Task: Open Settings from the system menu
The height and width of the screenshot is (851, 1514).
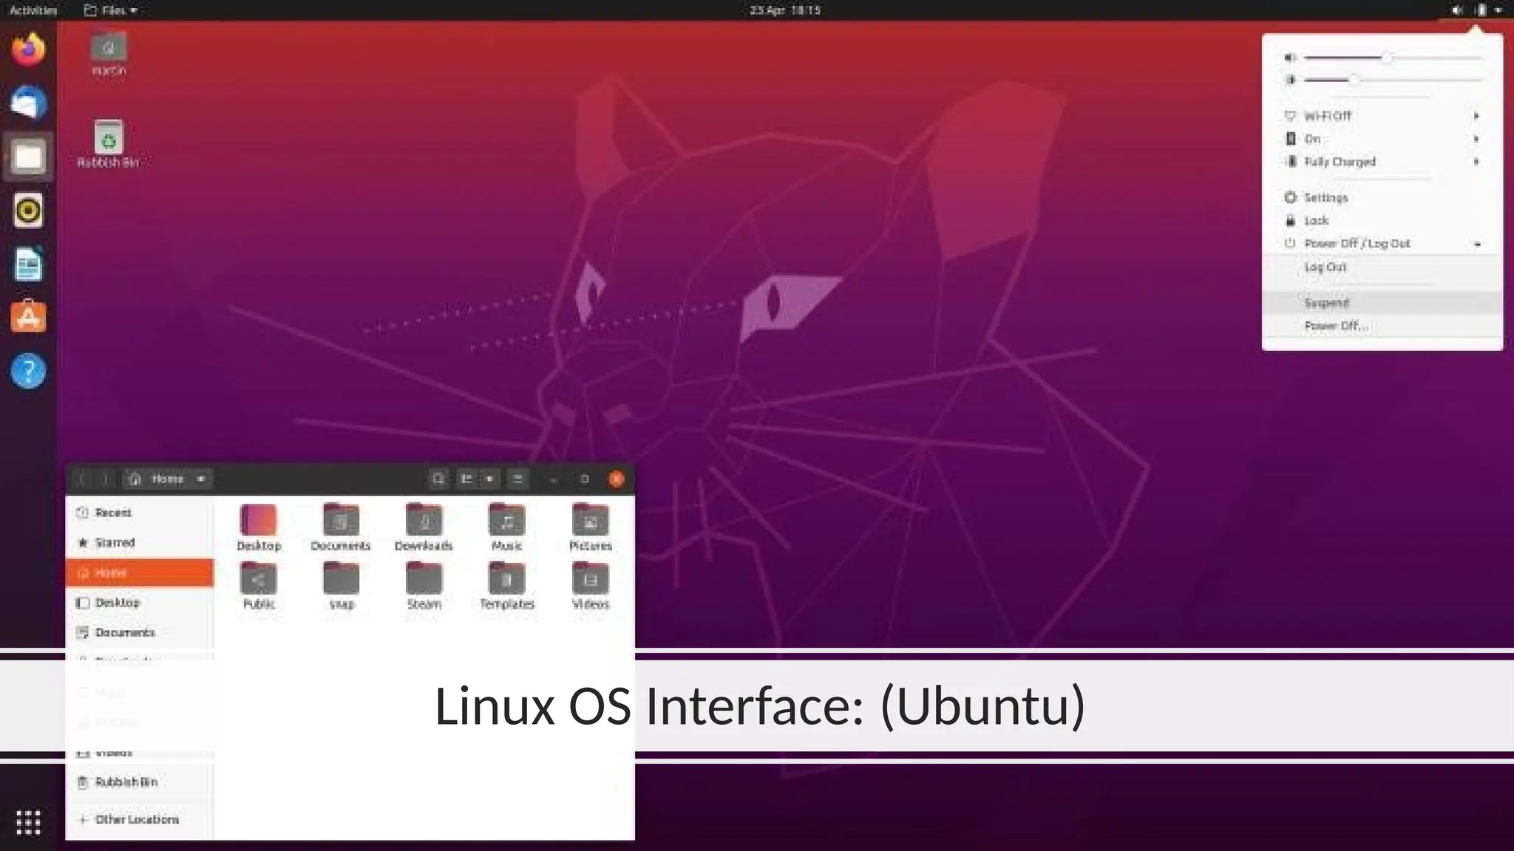Action: click(1382, 198)
